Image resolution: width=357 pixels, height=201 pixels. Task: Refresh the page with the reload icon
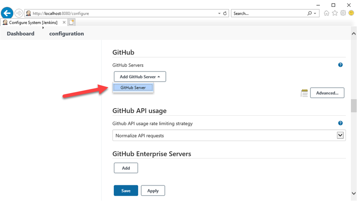click(x=225, y=13)
